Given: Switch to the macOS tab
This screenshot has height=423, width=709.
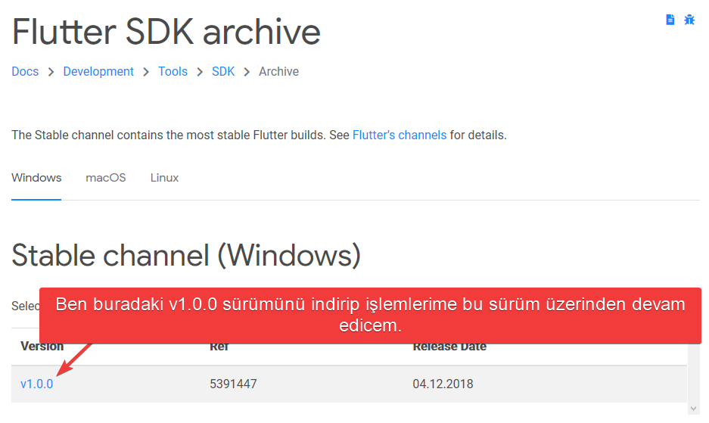Looking at the screenshot, I should (106, 178).
